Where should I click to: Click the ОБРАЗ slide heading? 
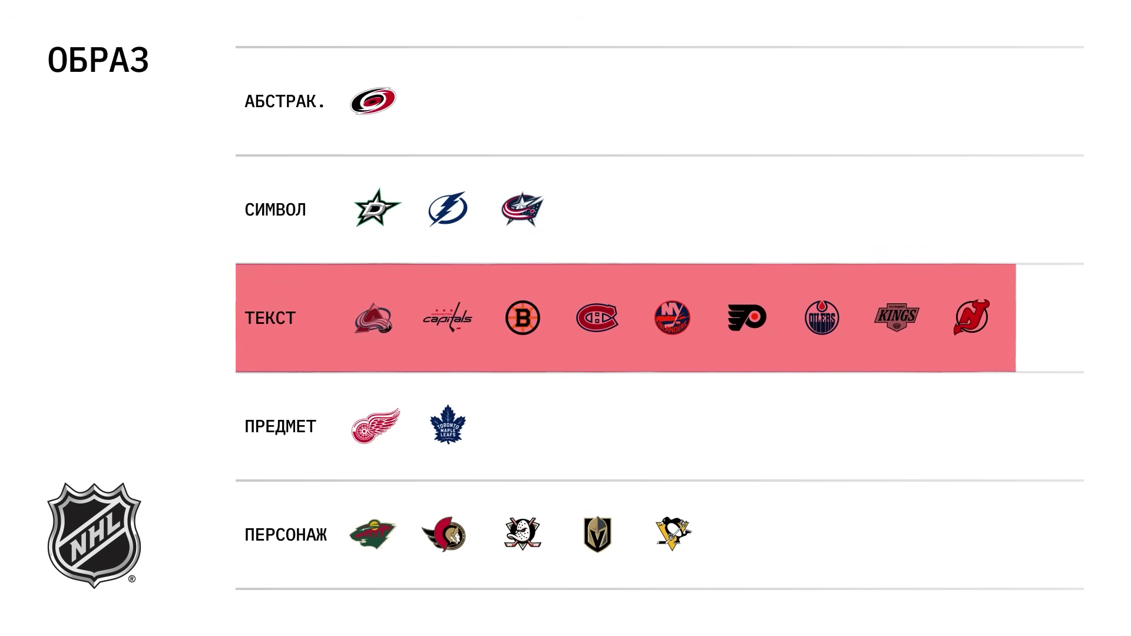coord(98,60)
